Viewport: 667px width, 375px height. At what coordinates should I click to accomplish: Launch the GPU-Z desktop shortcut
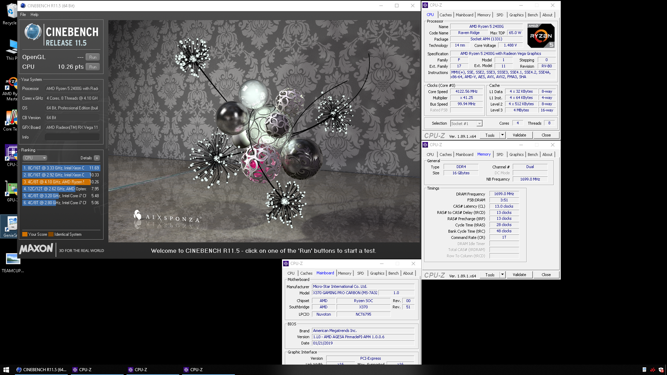tap(11, 191)
